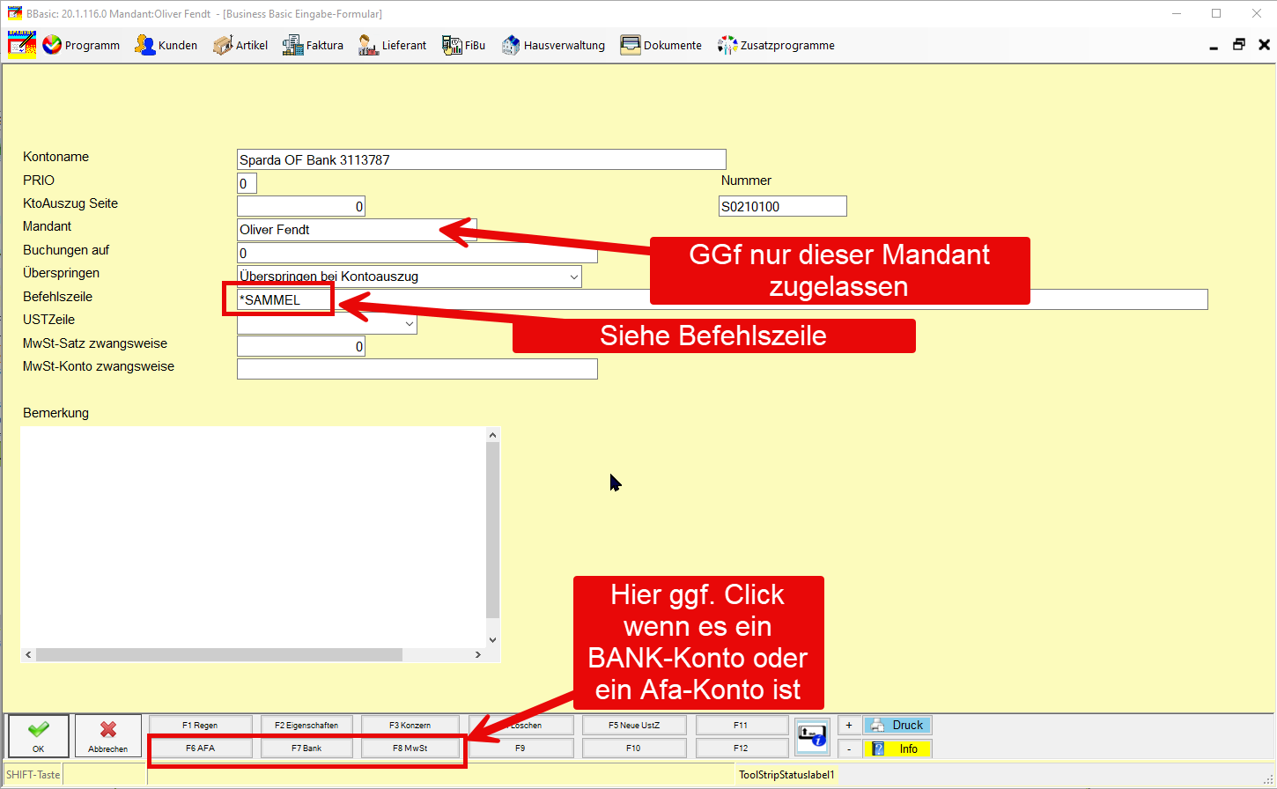Screen dimensions: 1277x789
Task: Click the BBasic logo icon in menu bar
Action: [x=22, y=45]
